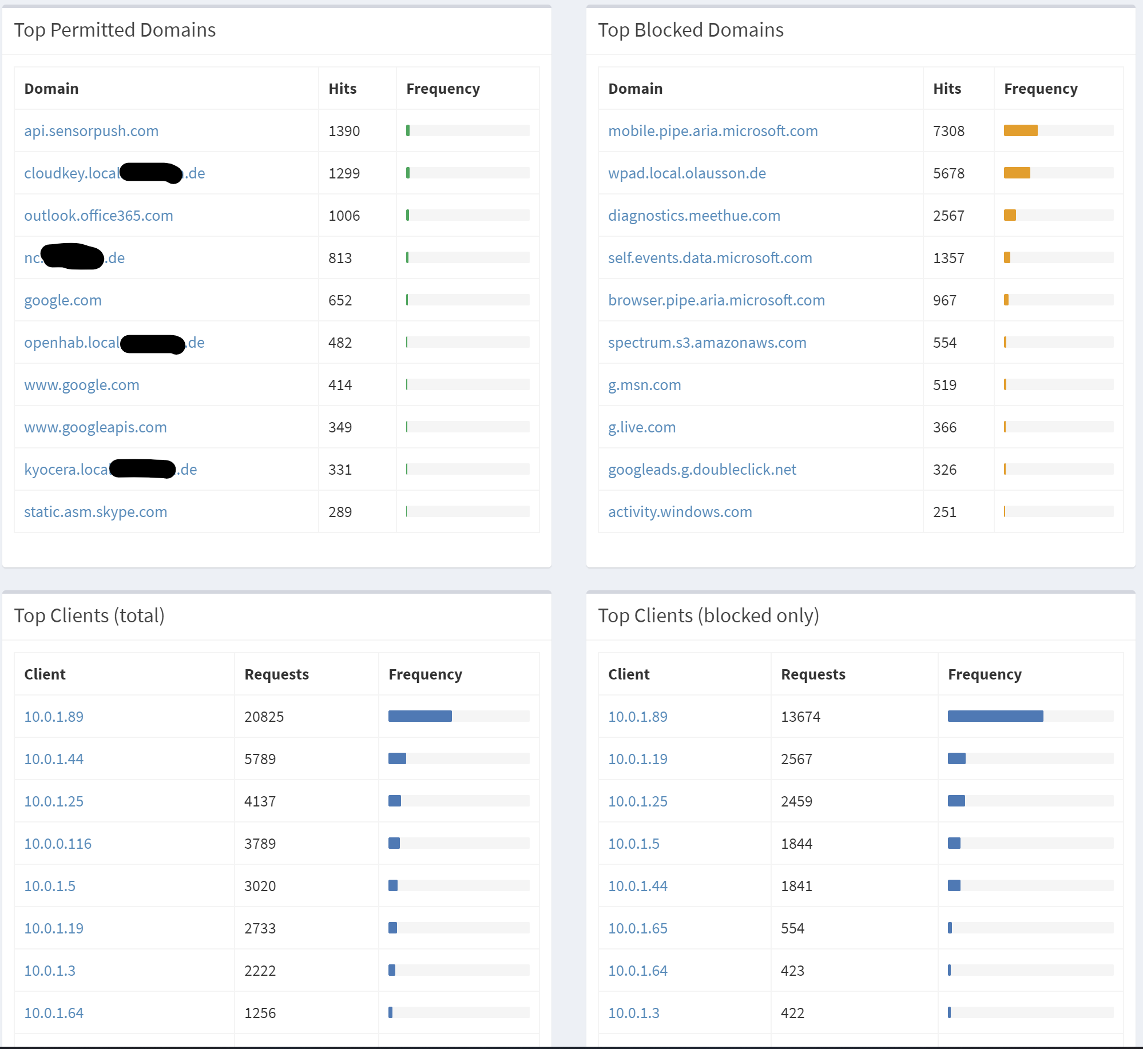
Task: Select diagnostics.meethue.com blocked domain
Action: click(694, 216)
